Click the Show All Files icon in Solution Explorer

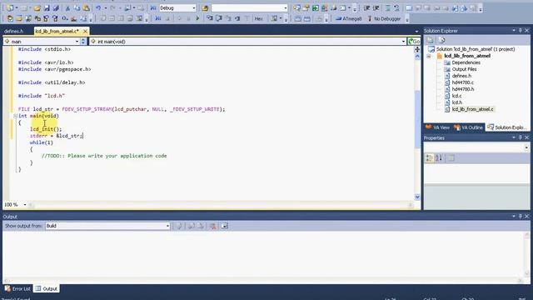(x=441, y=40)
